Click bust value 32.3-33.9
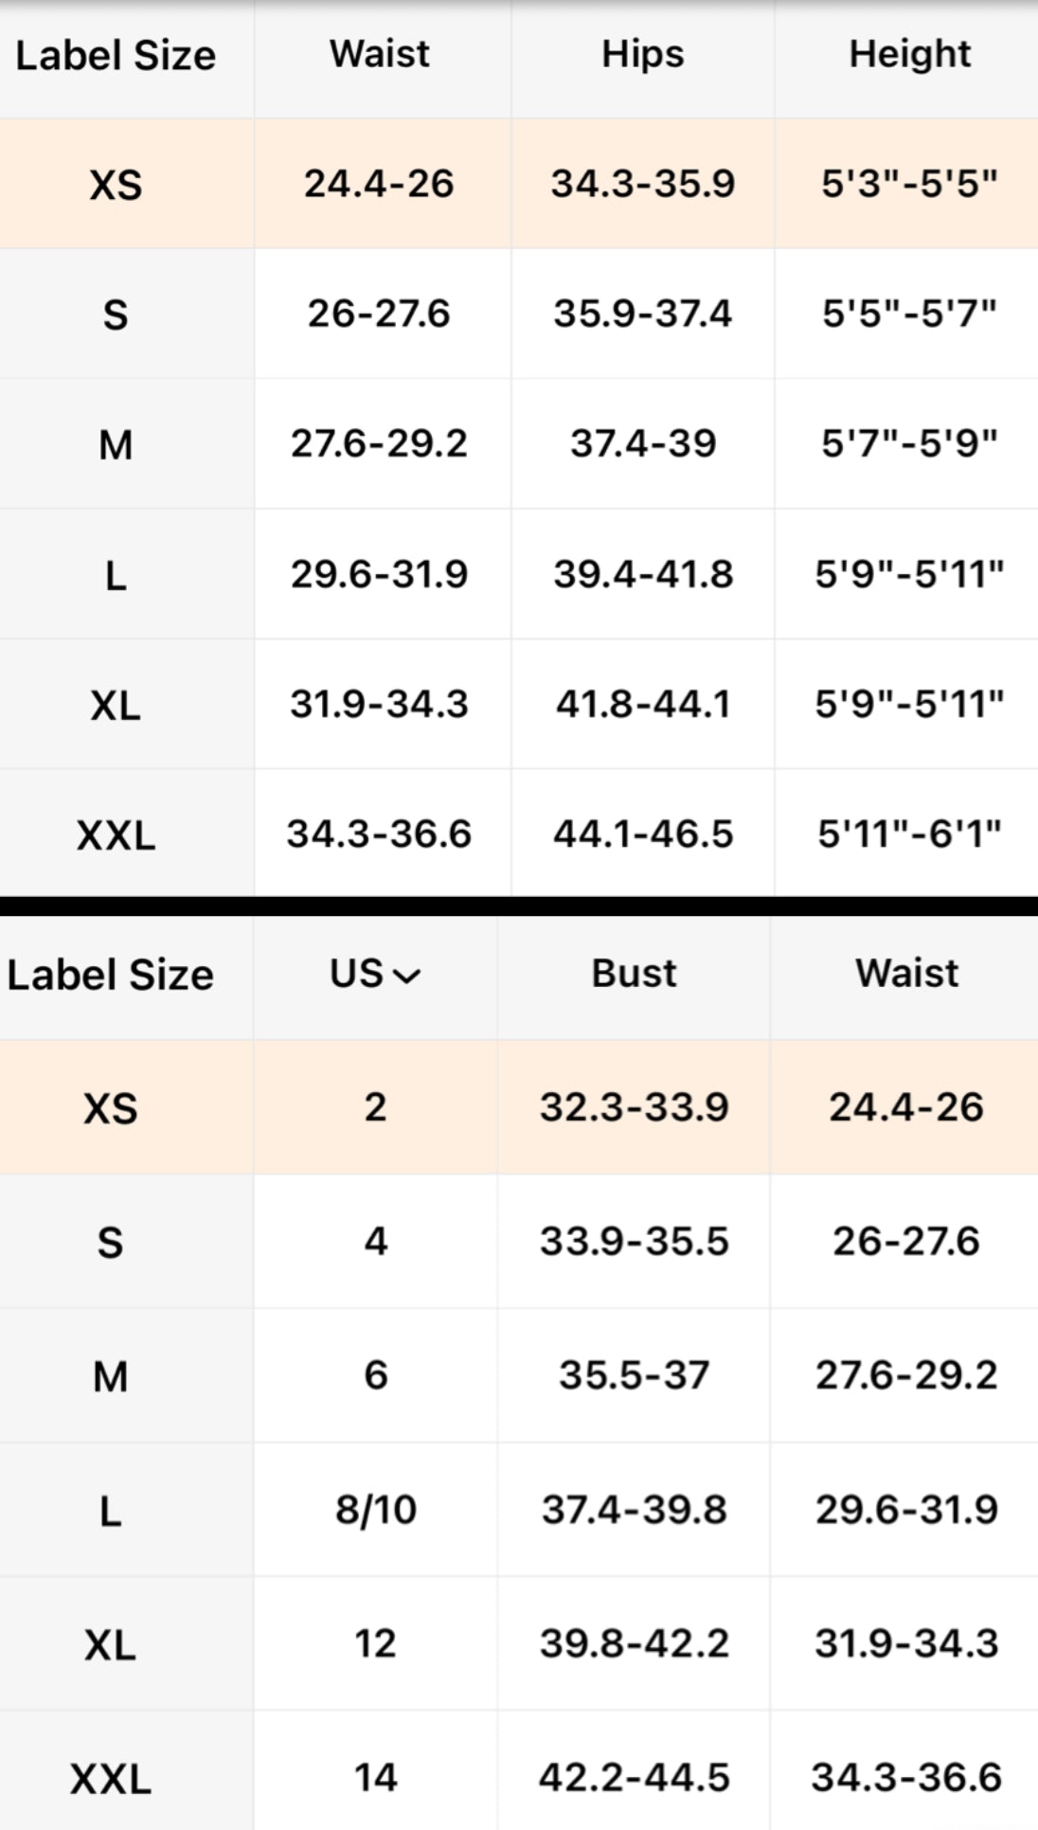The height and width of the screenshot is (1830, 1038). coord(634,1107)
